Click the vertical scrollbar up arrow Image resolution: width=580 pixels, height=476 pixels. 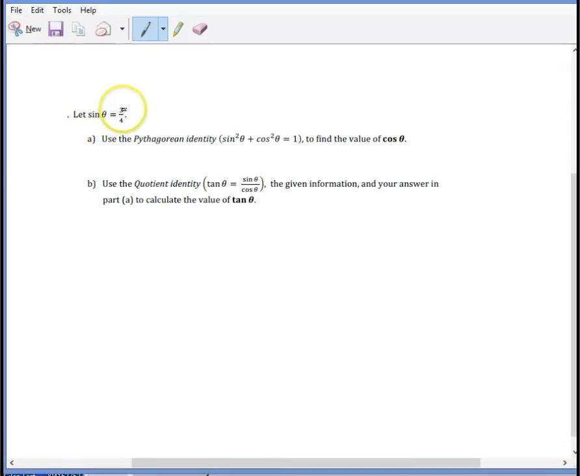coord(575,50)
